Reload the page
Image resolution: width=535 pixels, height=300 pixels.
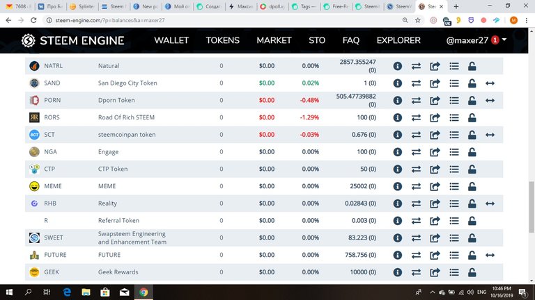(x=33, y=20)
